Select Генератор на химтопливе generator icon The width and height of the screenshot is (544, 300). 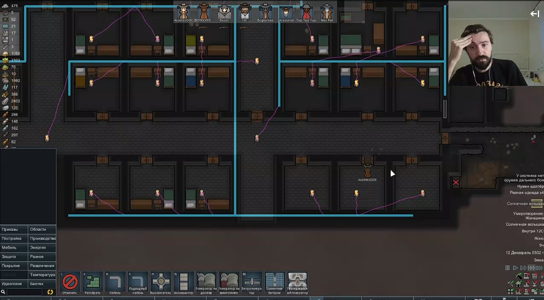click(x=229, y=282)
